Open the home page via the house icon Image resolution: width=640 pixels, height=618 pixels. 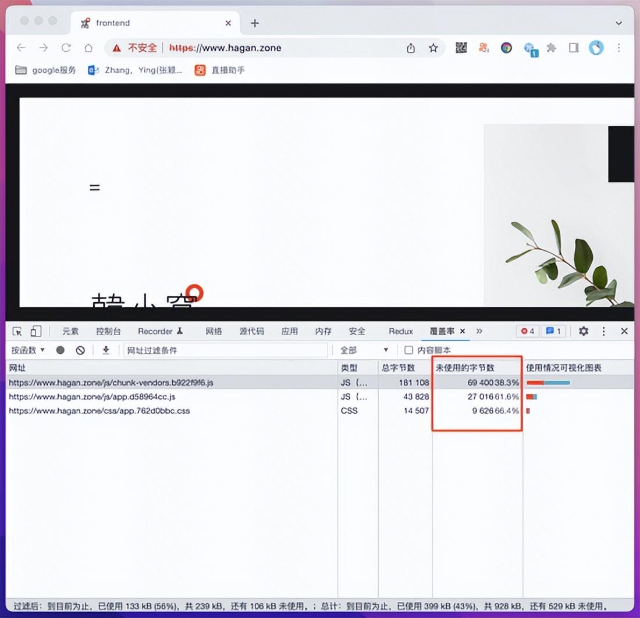[88, 48]
